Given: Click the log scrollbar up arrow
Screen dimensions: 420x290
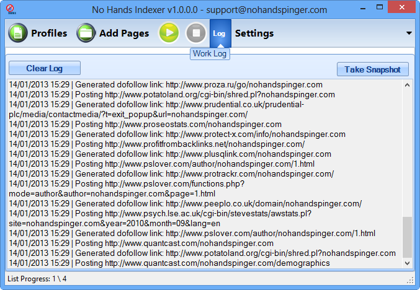Looking at the screenshot, I should 407,85.
